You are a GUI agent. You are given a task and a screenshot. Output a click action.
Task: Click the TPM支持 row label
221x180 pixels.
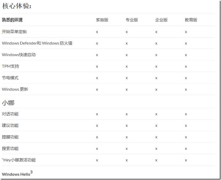click(10, 66)
